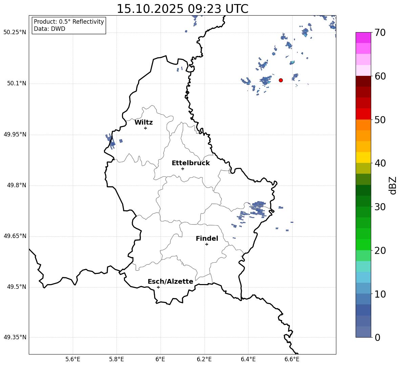Screen dimensions: 401x366
Task: Click the 50 tick on the colorbar
Action: 380,120
